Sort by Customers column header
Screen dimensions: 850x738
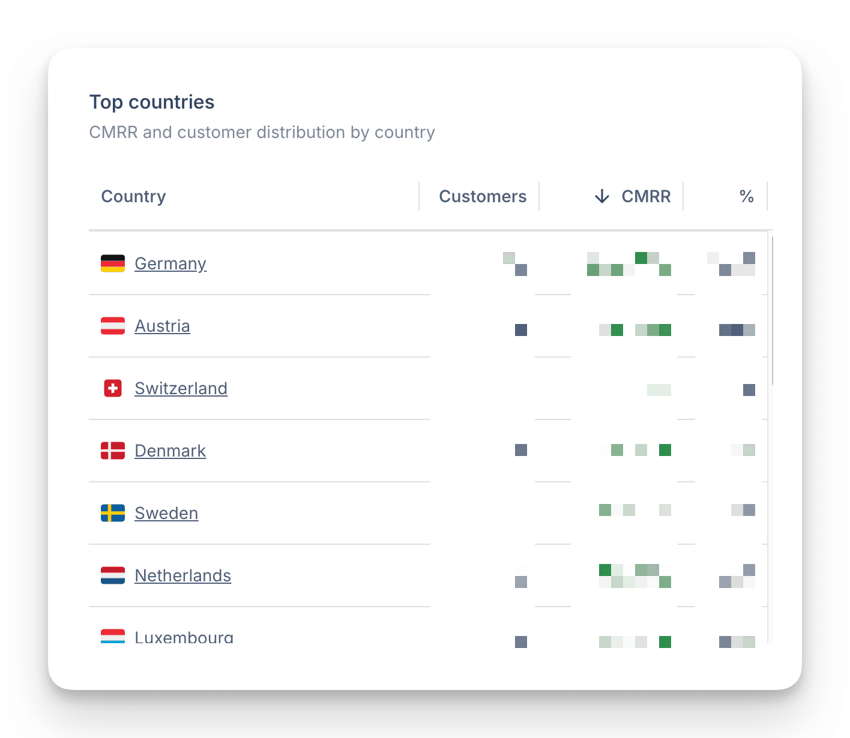coord(483,196)
